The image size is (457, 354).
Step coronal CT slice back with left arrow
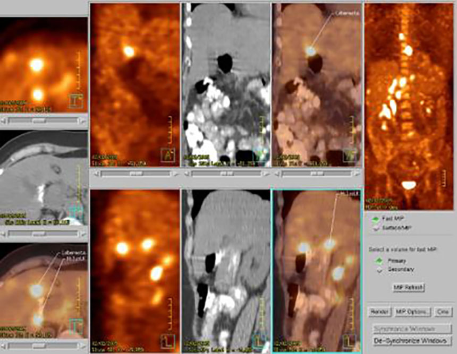click(x=187, y=174)
